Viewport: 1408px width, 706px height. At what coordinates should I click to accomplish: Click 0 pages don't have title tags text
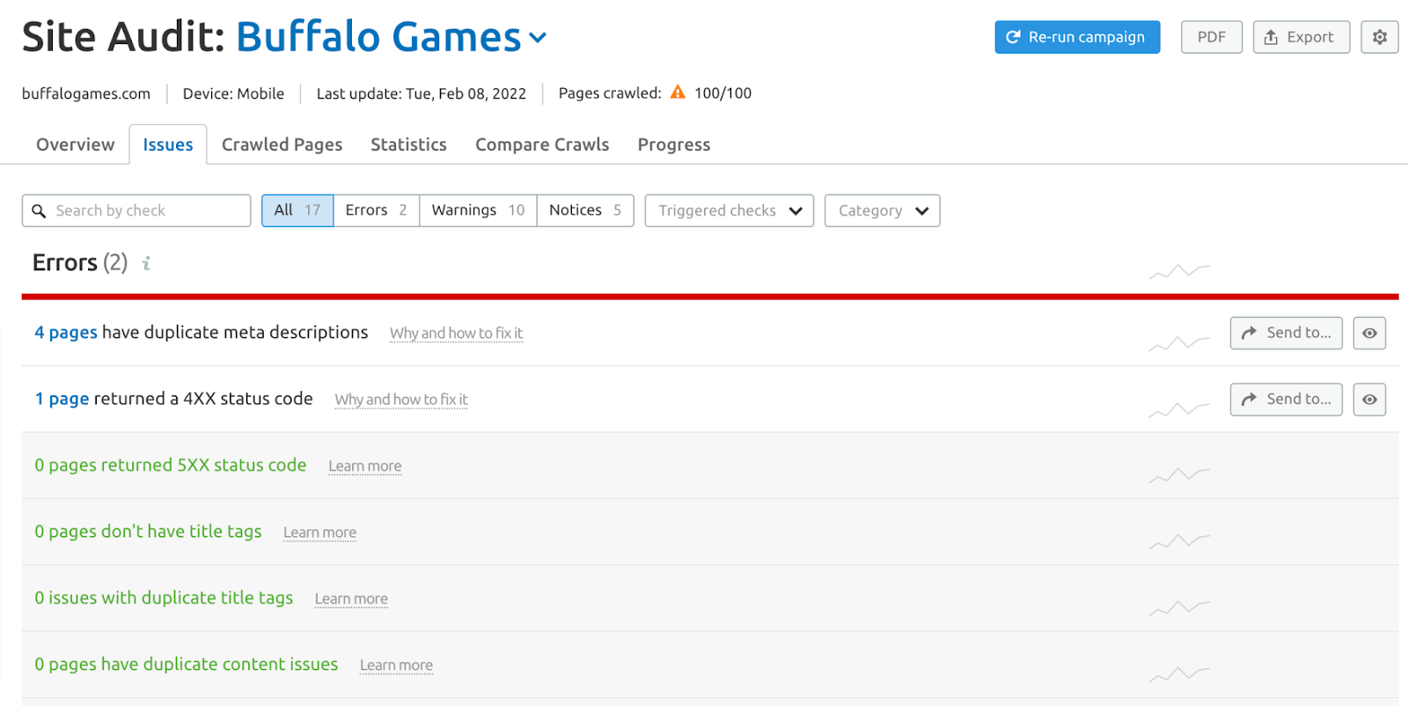(148, 532)
